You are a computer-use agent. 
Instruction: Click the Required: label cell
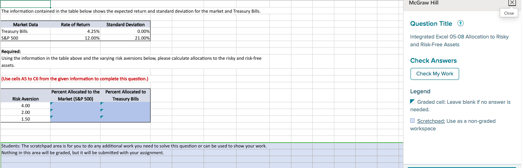11,52
